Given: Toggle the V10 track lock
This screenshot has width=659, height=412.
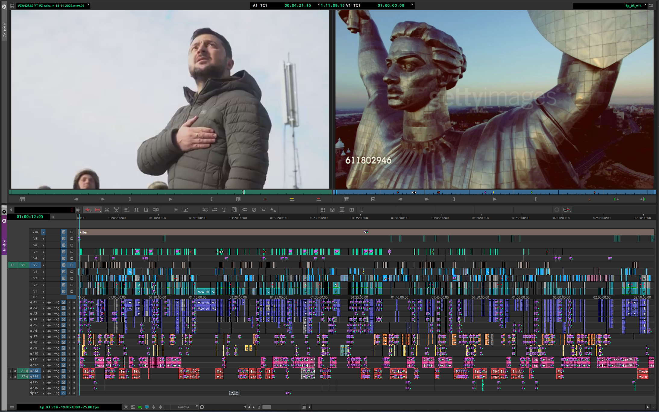Looking at the screenshot, I should (x=43, y=232).
